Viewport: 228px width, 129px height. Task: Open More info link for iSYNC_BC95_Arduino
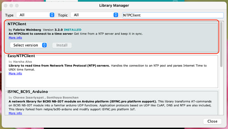pyautogui.click(x=15, y=113)
